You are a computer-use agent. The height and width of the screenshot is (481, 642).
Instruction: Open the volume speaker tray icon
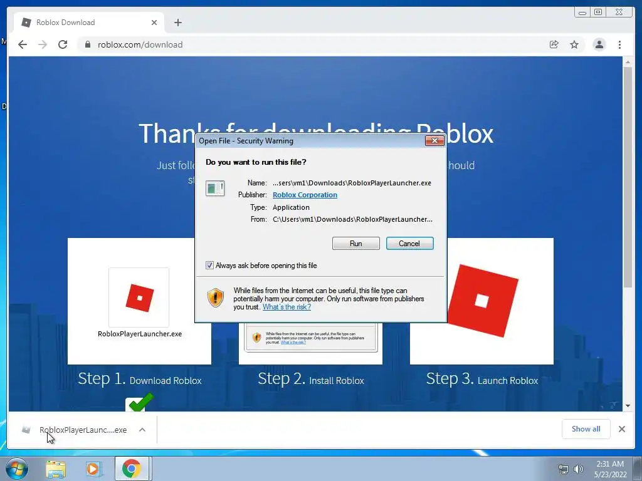(579, 469)
